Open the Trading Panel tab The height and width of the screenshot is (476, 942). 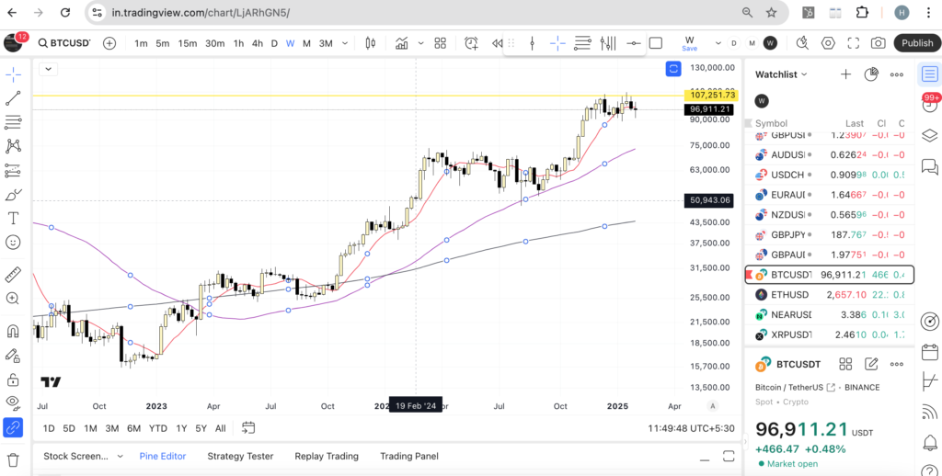[x=409, y=456]
